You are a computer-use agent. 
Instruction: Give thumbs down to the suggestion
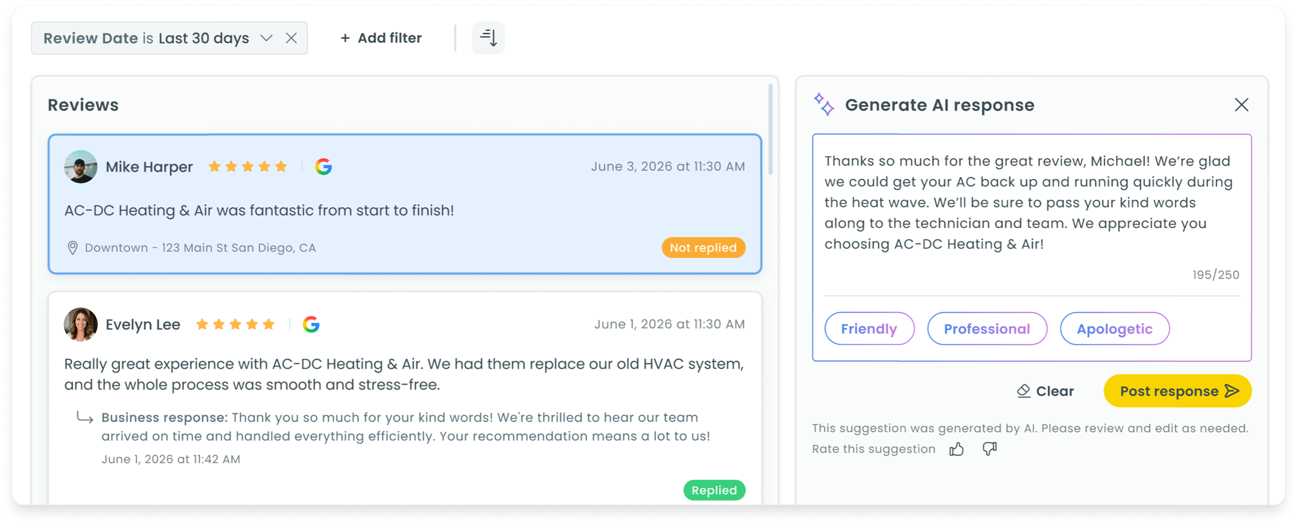(x=989, y=448)
